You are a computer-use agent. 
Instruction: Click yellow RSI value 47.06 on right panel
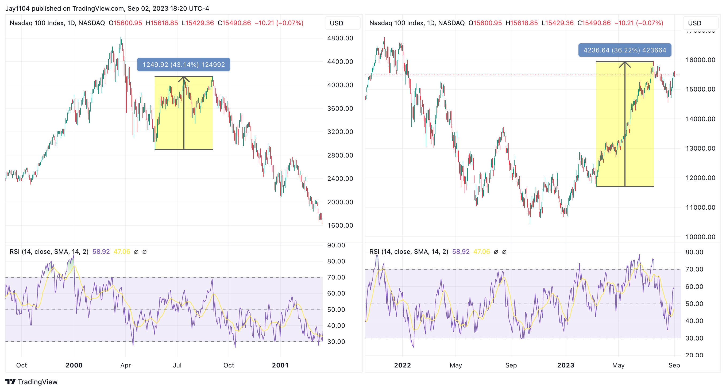481,251
